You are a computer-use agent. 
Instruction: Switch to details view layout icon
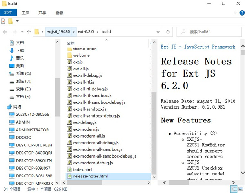(x=234, y=189)
